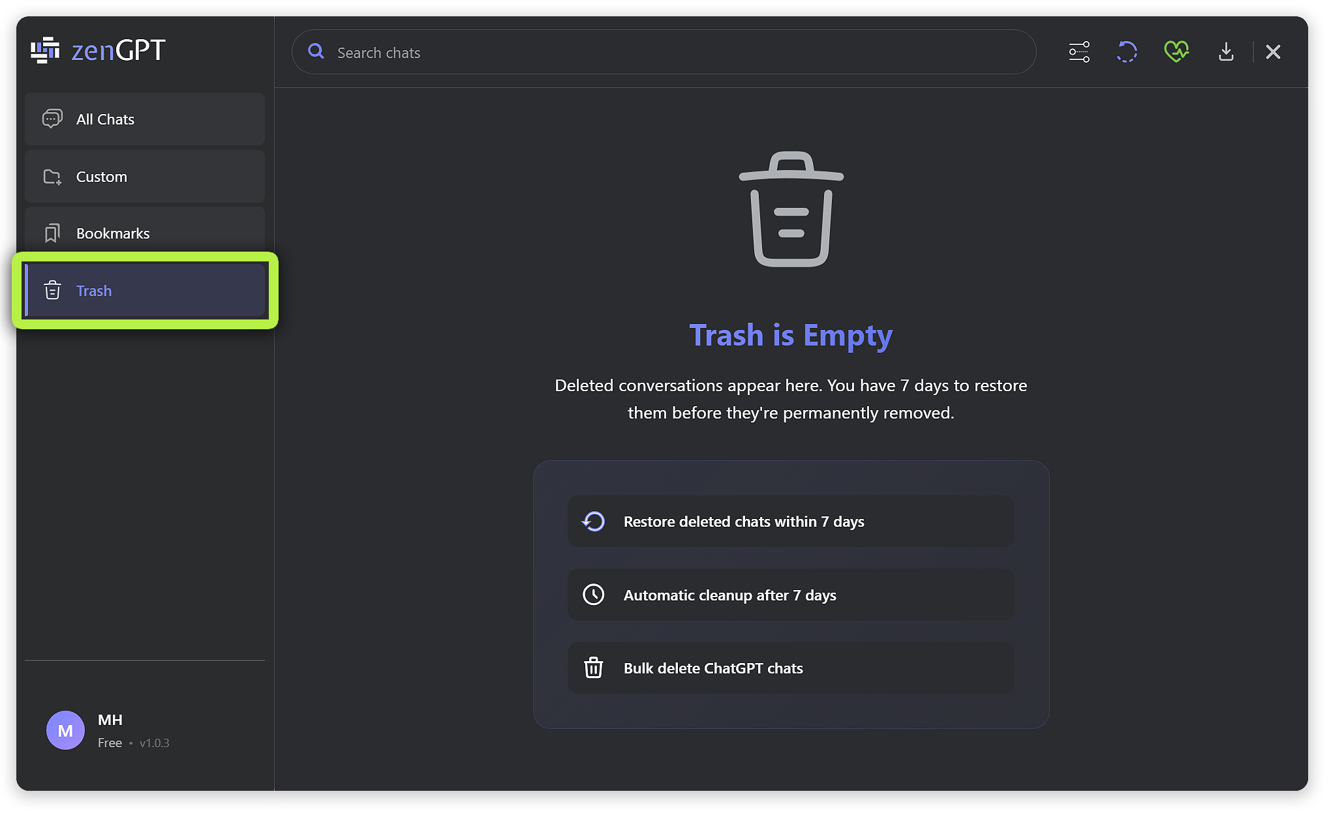Close the zenGPT panel
Image resolution: width=1331 pixels, height=813 pixels.
pyautogui.click(x=1273, y=52)
